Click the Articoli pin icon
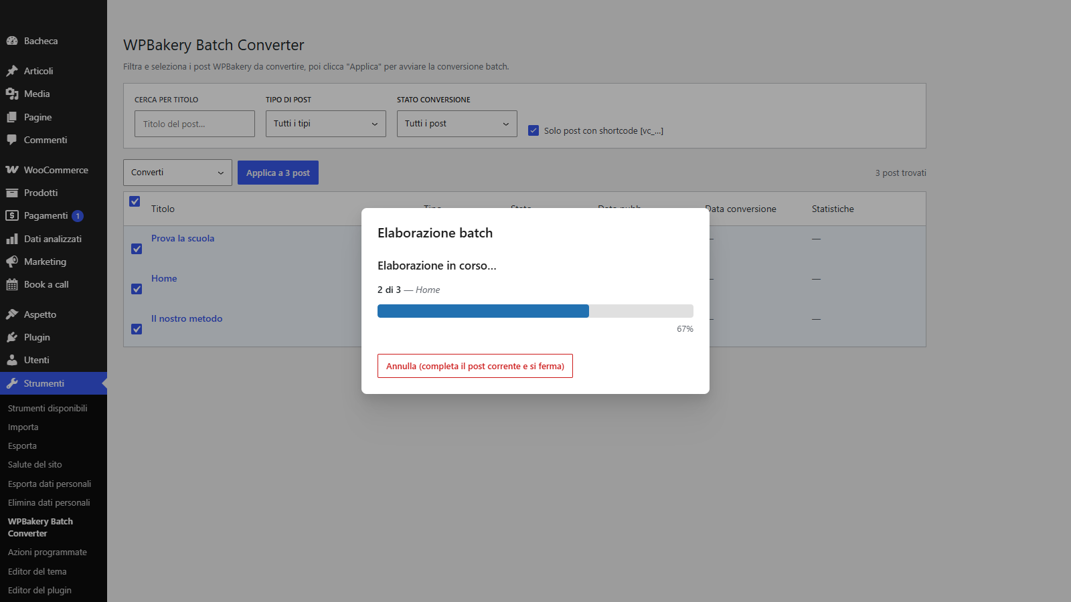The height and width of the screenshot is (602, 1071). 12,71
